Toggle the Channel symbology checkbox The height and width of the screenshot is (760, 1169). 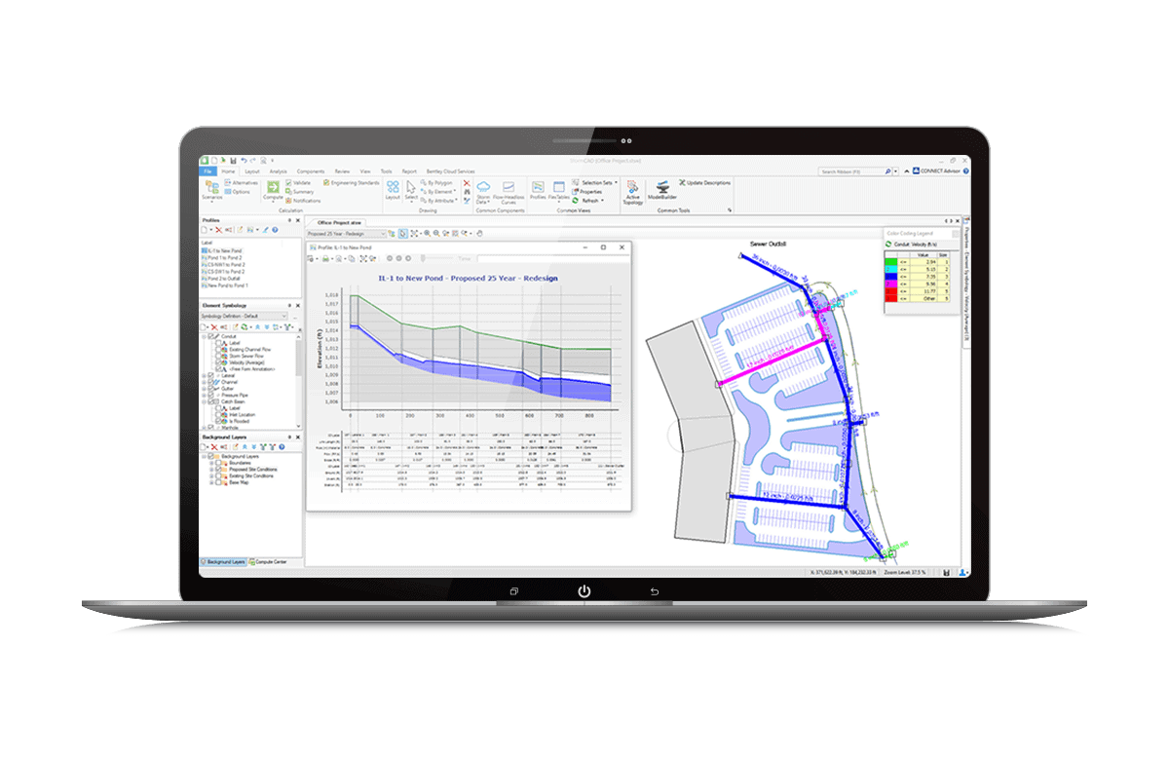[210, 382]
